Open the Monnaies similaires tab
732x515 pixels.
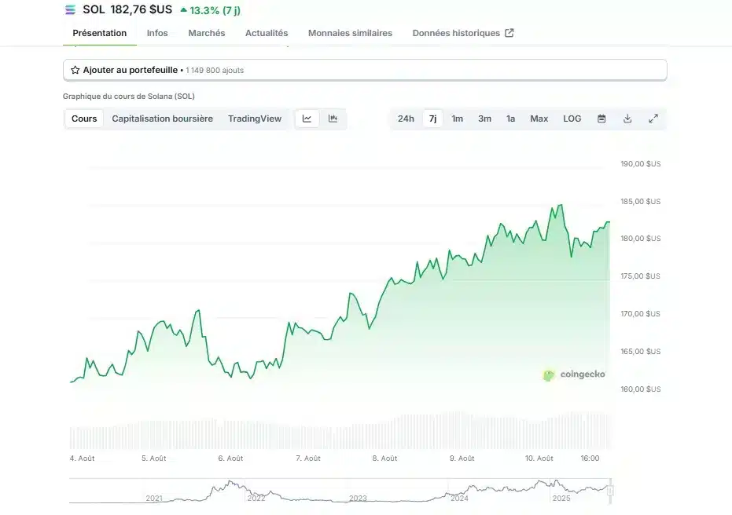pos(350,33)
